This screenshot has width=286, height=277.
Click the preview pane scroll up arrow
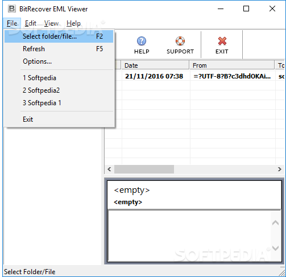coord(275,223)
